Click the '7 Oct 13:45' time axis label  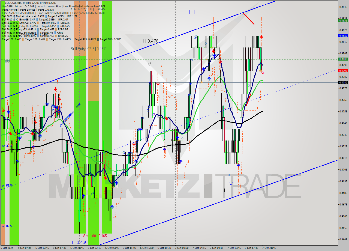234,248
